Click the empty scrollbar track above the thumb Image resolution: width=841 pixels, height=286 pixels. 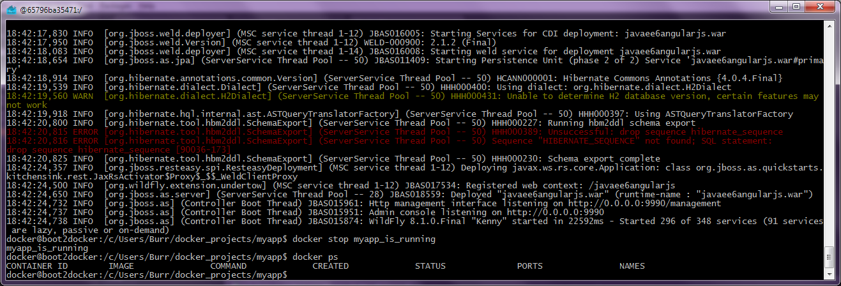click(x=830, y=128)
